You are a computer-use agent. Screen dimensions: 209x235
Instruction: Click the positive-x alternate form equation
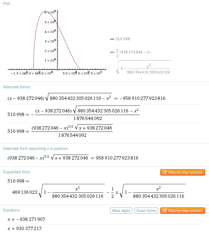(73, 158)
